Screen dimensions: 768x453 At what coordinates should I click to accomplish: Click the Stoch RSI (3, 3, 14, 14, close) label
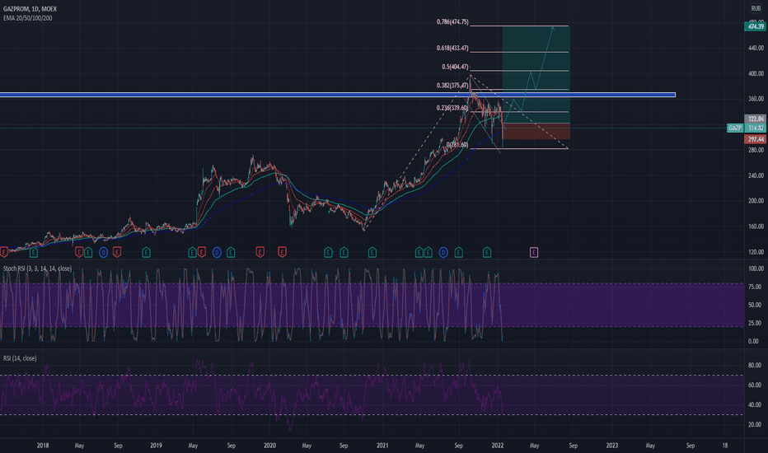[37, 269]
